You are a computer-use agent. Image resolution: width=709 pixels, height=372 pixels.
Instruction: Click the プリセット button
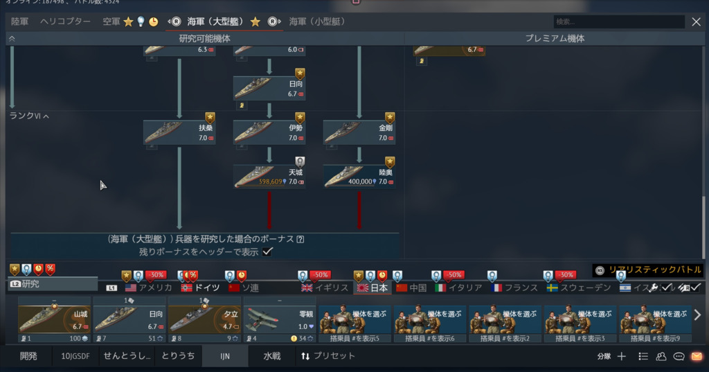point(328,356)
